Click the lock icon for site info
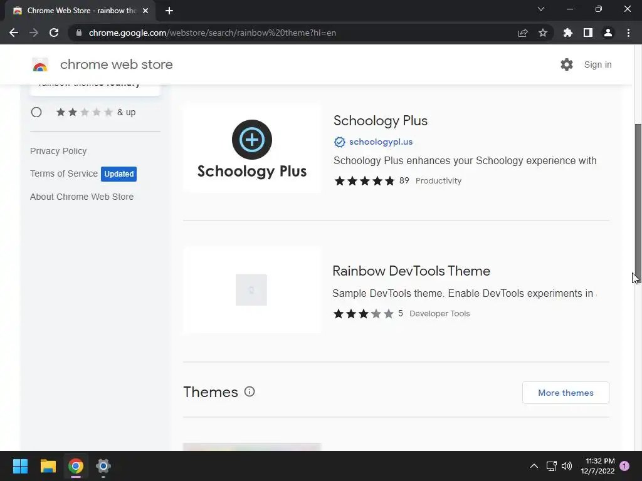The image size is (642, 481). [x=79, y=33]
